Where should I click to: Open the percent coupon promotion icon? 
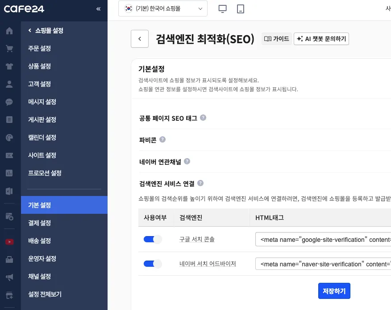pyautogui.click(x=9, y=155)
